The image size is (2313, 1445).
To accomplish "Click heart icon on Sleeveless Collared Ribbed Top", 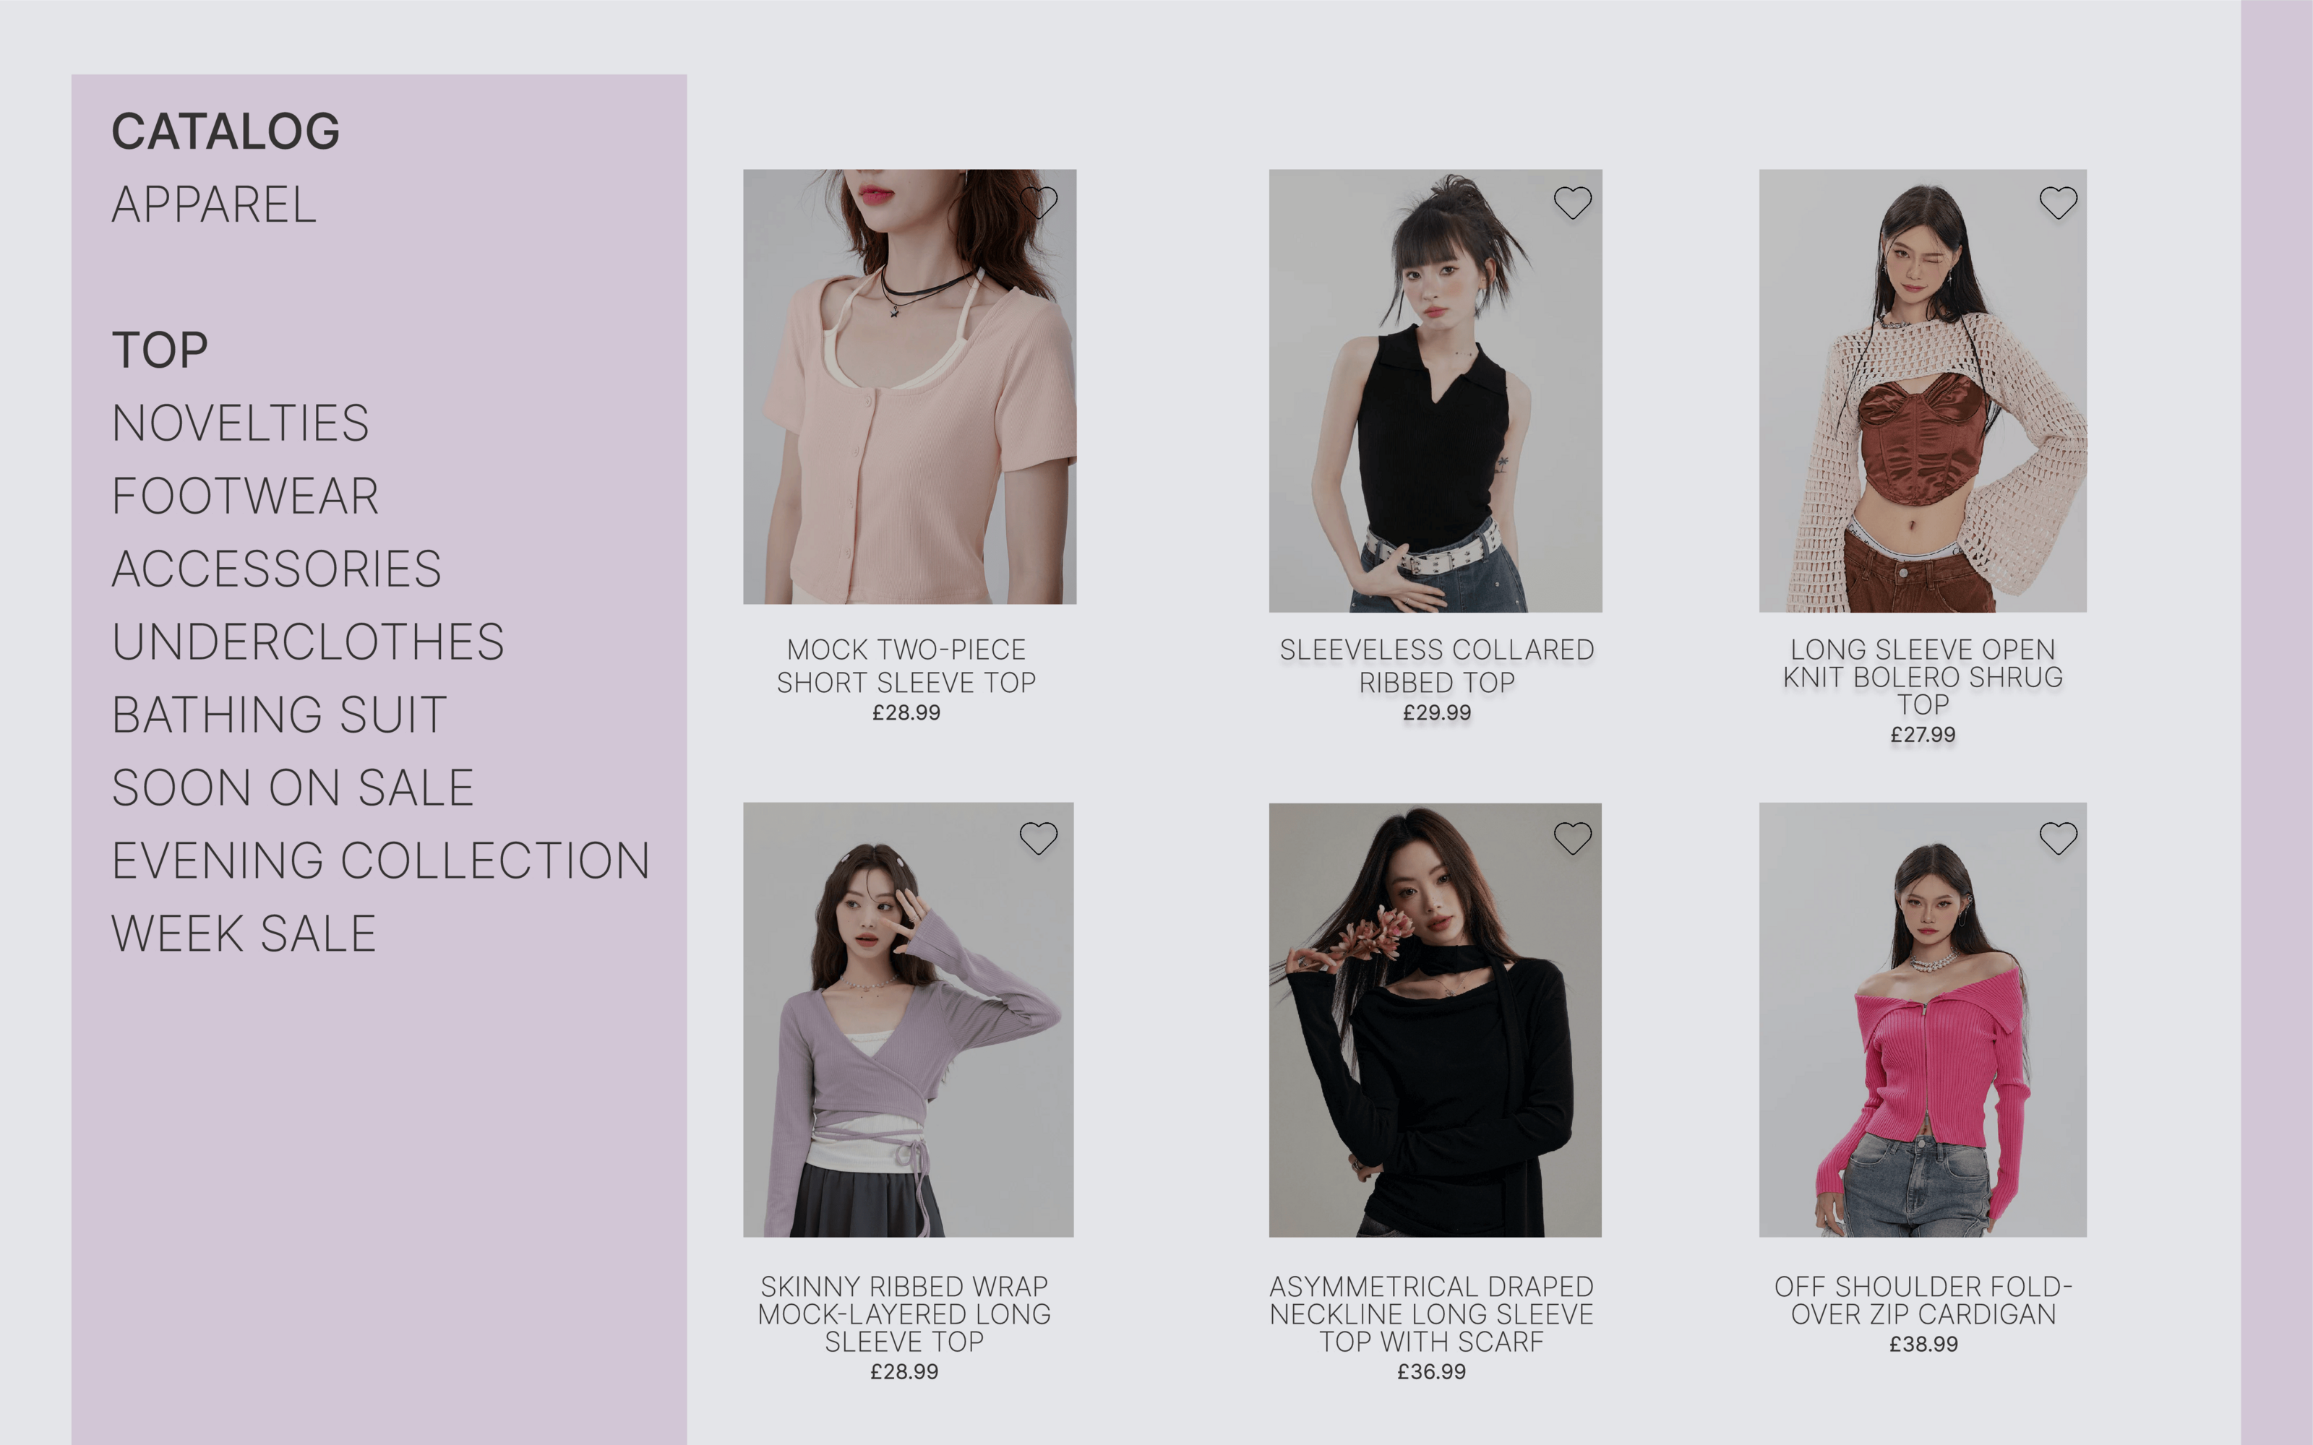I will click(x=1572, y=202).
